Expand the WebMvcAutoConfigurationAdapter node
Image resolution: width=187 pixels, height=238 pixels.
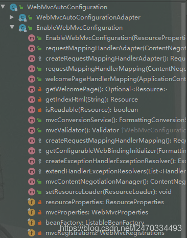click(12, 17)
